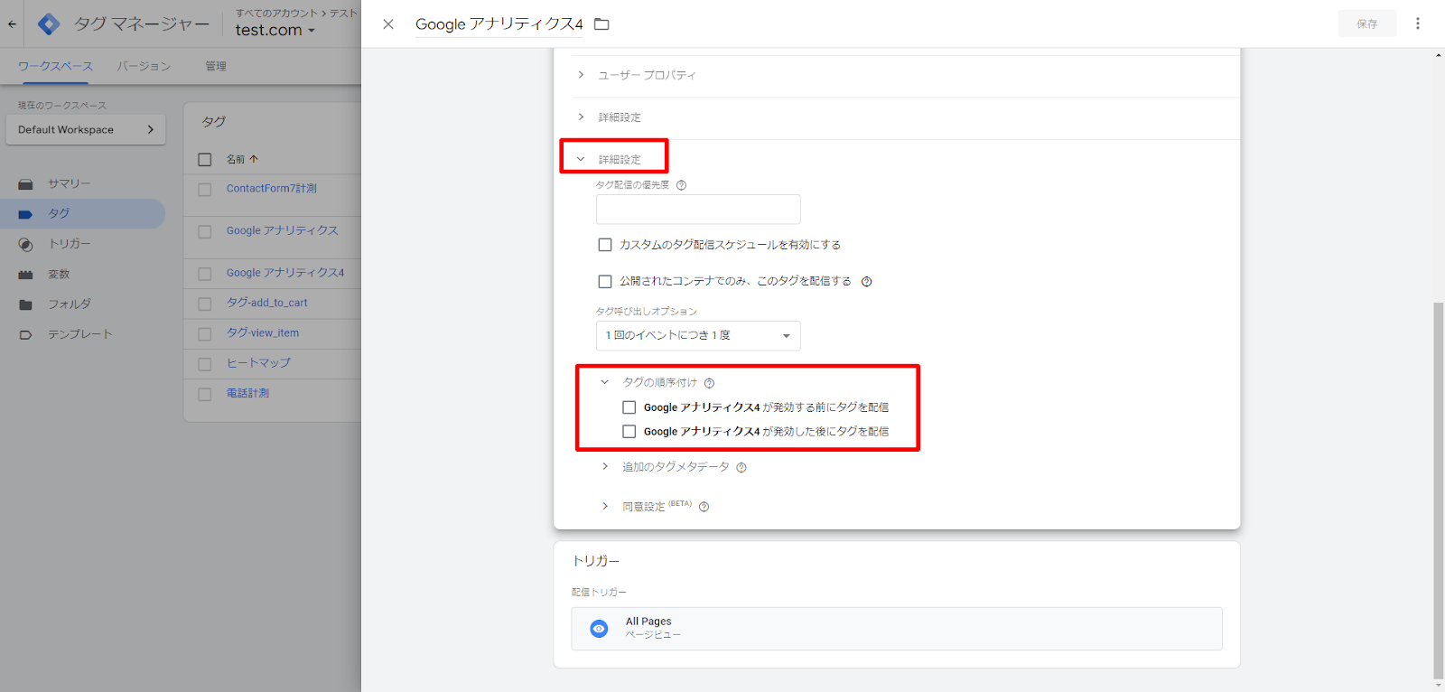This screenshot has width=1445, height=692.
Task: Select the タグ-add_to_cart checkbox
Action: click(x=205, y=304)
